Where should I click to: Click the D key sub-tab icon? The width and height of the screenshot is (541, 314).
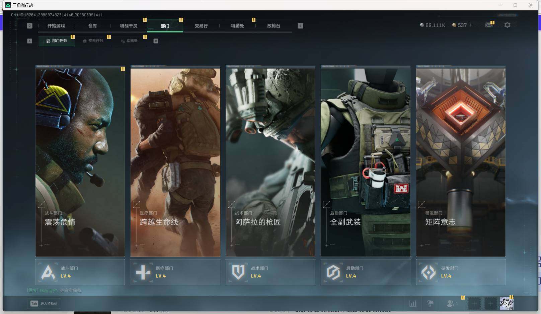pyautogui.click(x=156, y=41)
